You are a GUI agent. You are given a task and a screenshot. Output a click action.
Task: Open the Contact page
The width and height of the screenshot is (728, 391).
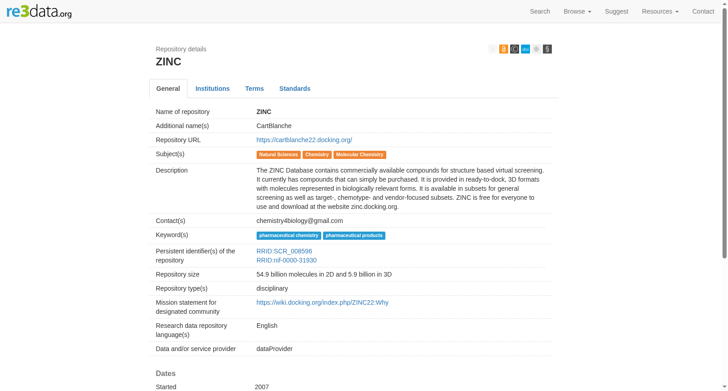(x=703, y=11)
